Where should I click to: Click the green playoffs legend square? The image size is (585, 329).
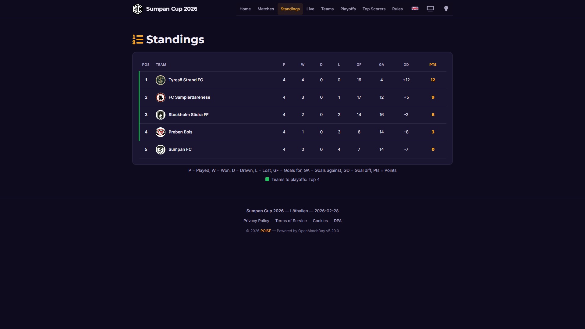coord(267,179)
